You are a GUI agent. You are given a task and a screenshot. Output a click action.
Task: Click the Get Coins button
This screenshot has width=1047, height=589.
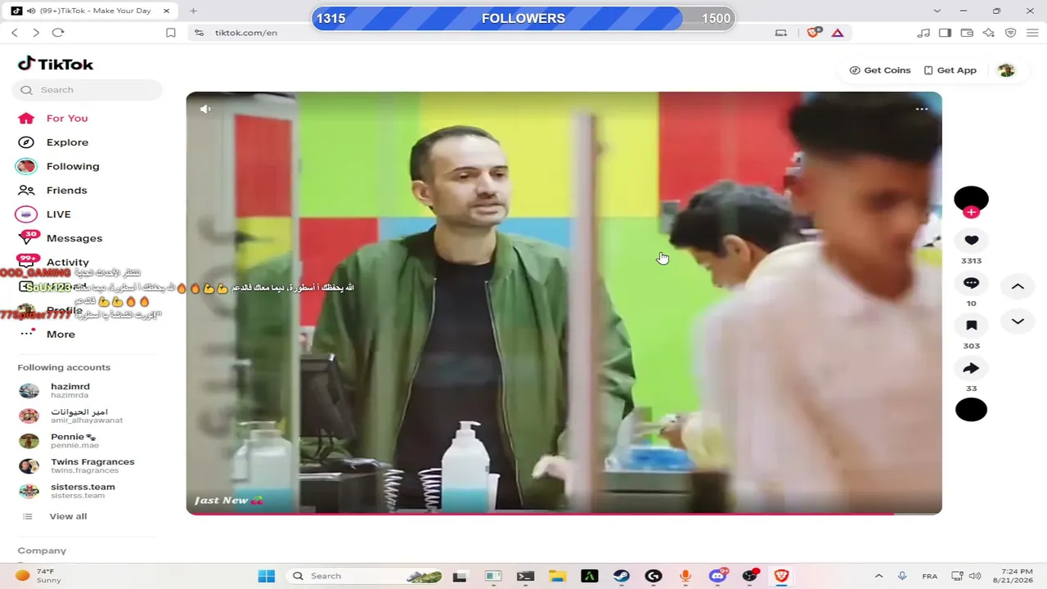click(x=880, y=70)
